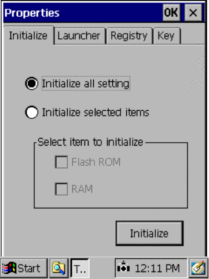Choose 'Initialize selected items' radio option
The image size is (209, 279).
click(x=31, y=112)
